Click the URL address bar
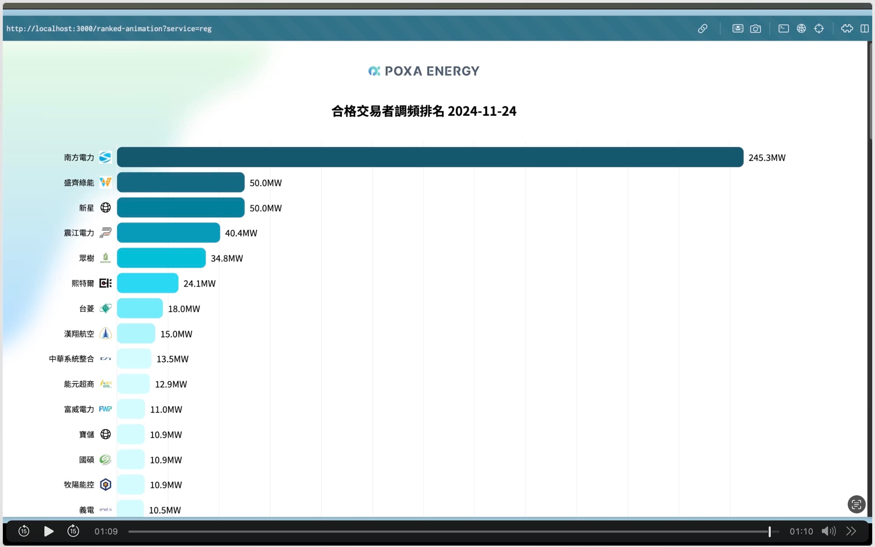Viewport: 875px width, 547px height. [x=109, y=28]
